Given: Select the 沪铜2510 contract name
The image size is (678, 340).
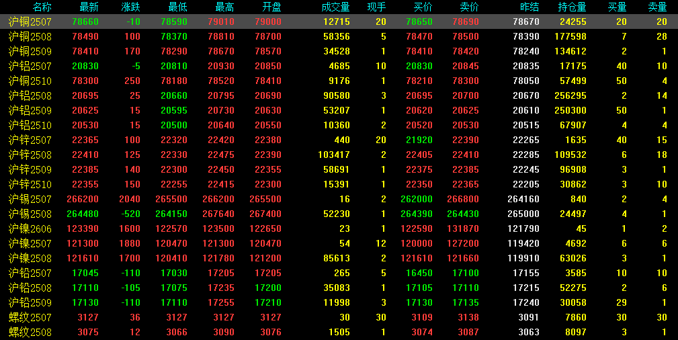Looking at the screenshot, I should 30,81.
